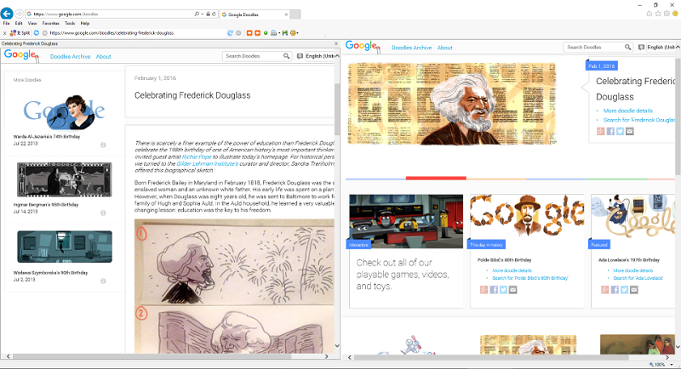
Task: Share Polde Bibič's doodle on Twitter
Action: tap(503, 290)
